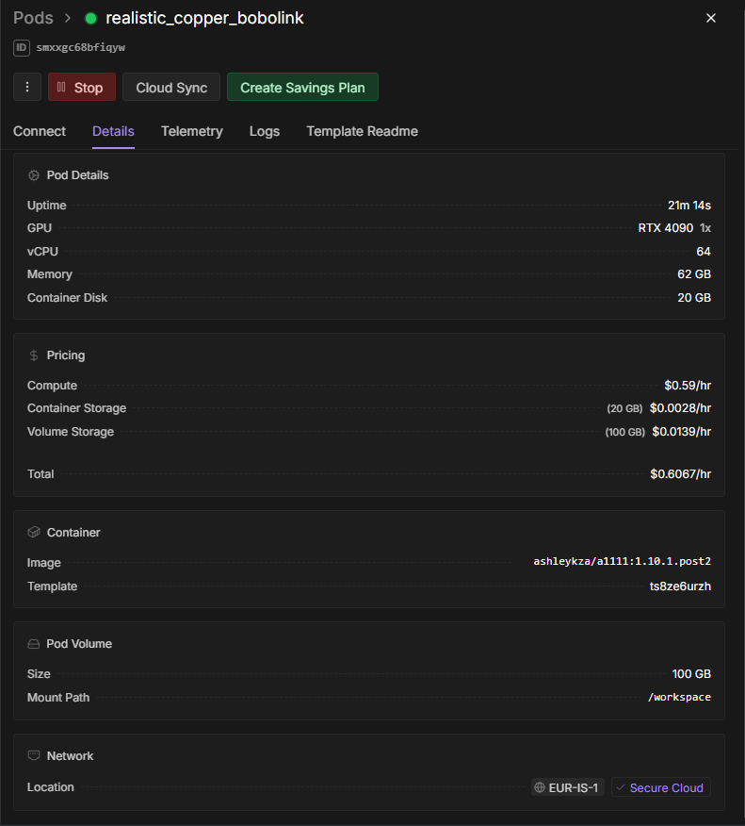This screenshot has width=745, height=826.
Task: Click the Pod Details section icon
Action: (34, 175)
